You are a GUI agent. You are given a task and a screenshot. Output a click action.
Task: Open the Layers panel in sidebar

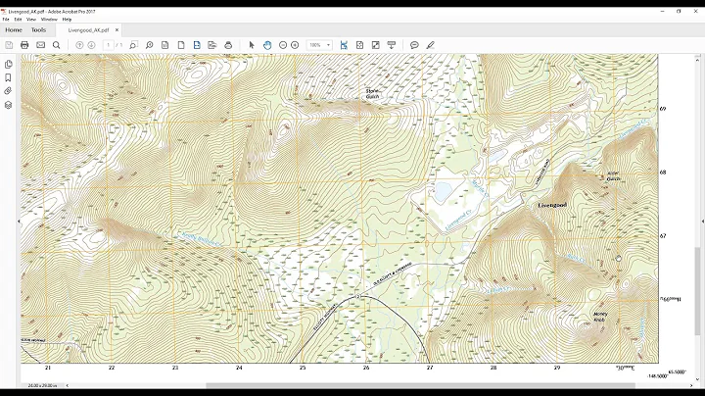[x=8, y=105]
